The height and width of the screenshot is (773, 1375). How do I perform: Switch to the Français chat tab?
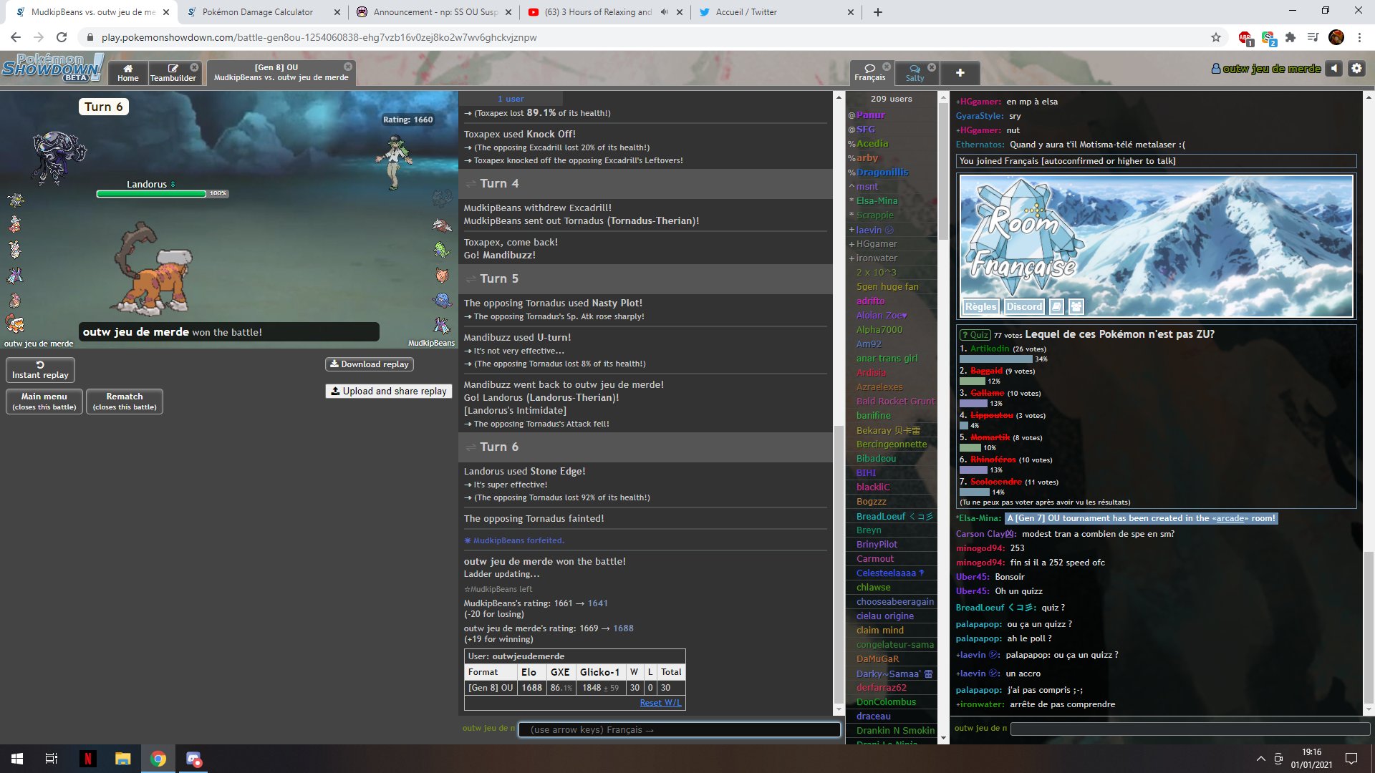tap(869, 72)
